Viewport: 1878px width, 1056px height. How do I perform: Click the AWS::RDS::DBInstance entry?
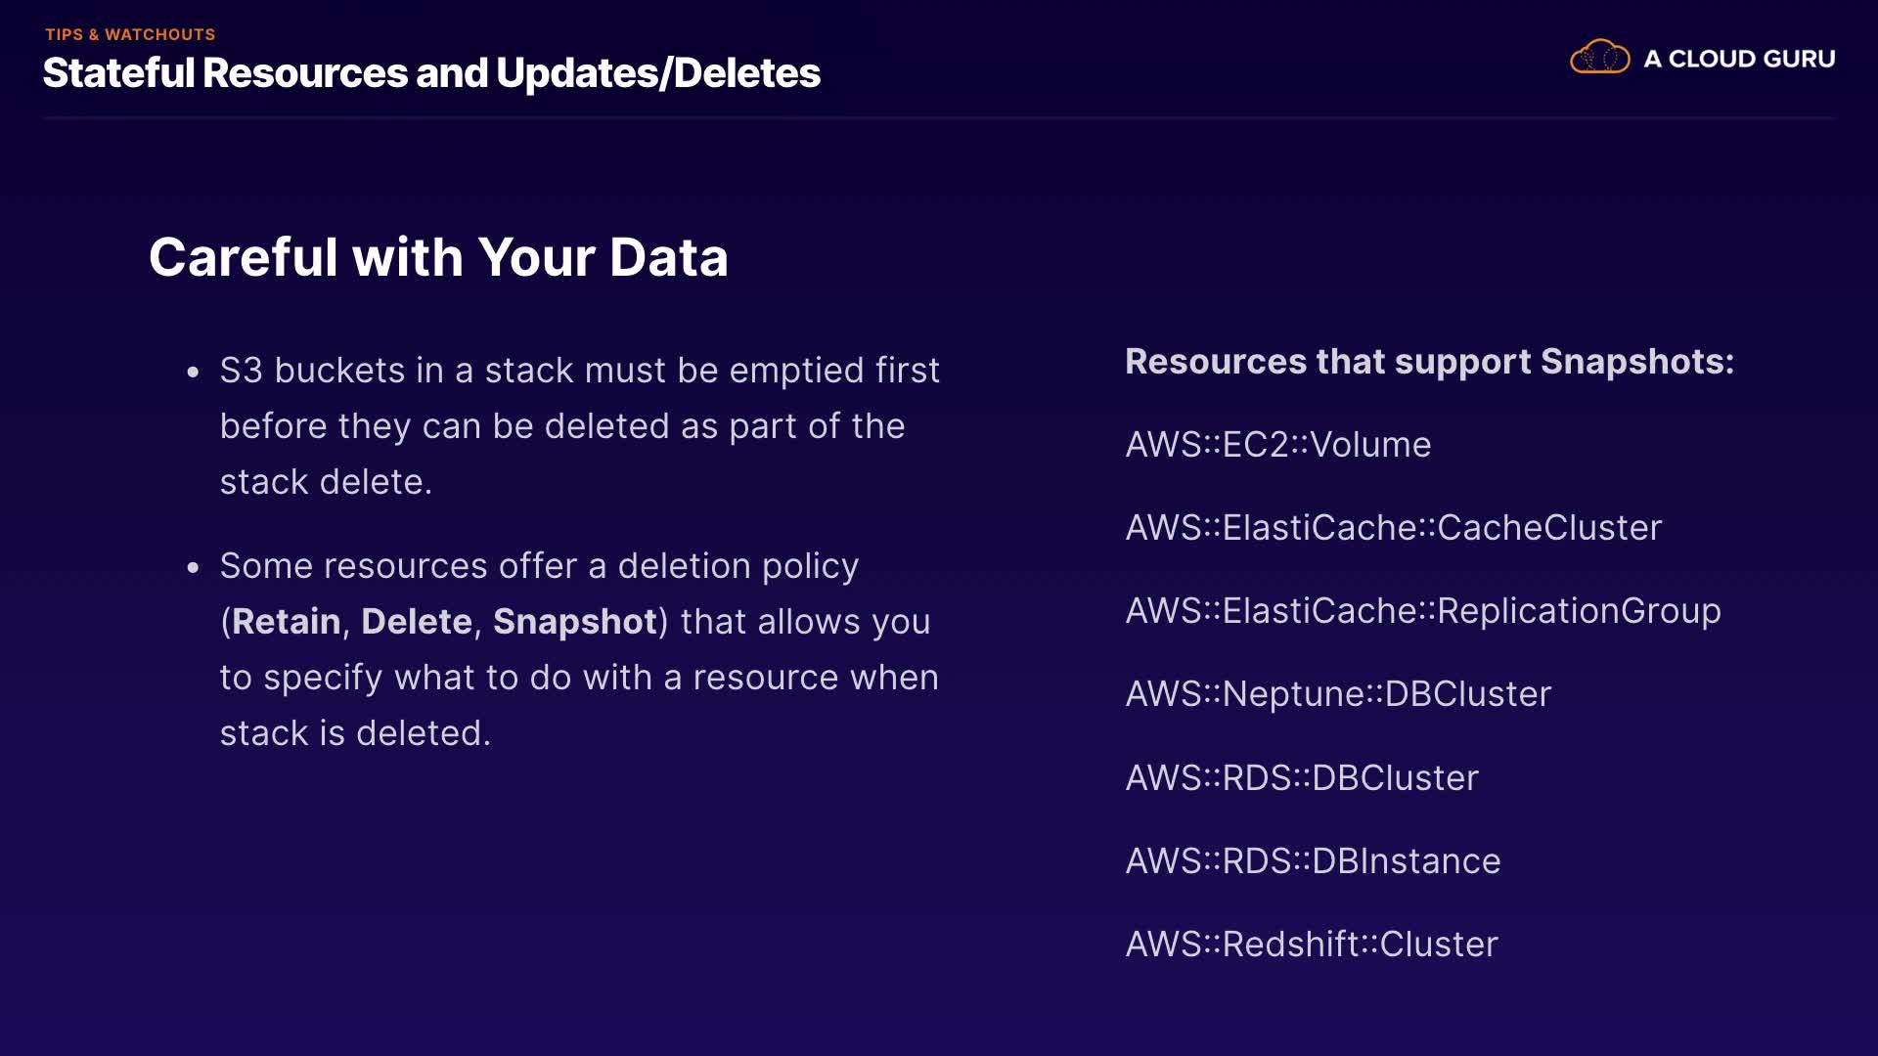pyautogui.click(x=1313, y=861)
